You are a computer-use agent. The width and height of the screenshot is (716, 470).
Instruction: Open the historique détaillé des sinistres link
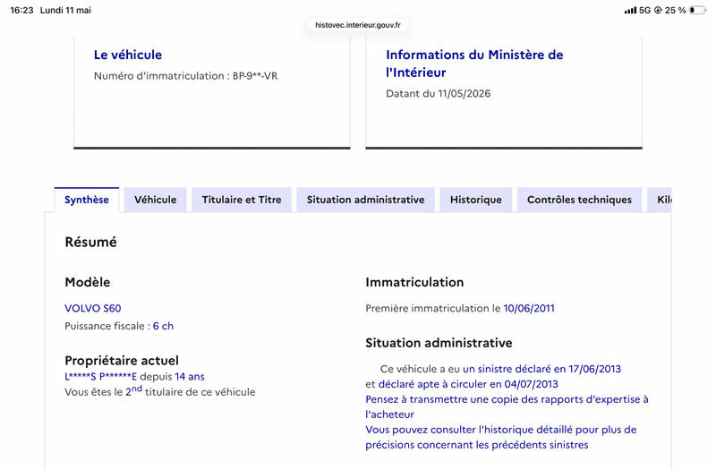click(501, 437)
